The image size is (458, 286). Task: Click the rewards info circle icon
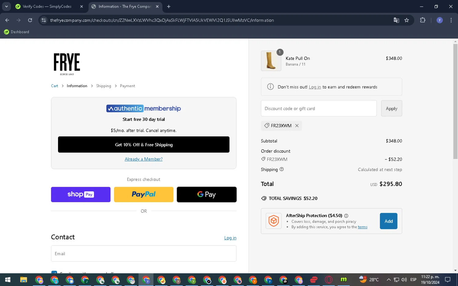tap(270, 87)
